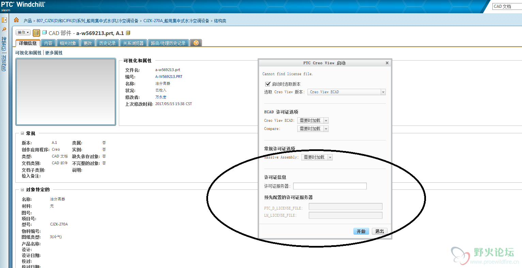522x268 pixels.
Task: Switch to the 内容 tab
Action: pyautogui.click(x=48, y=43)
